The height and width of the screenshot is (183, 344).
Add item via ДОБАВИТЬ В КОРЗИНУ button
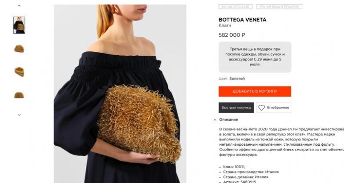click(x=255, y=91)
